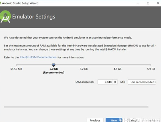Click the Use recommended settings button
This screenshot has height=122, width=161.
[x=142, y=82]
